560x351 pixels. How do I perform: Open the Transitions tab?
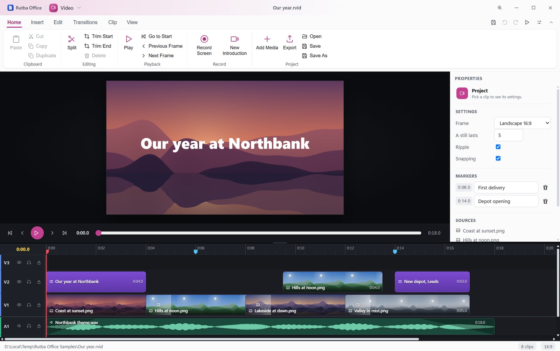click(x=85, y=22)
